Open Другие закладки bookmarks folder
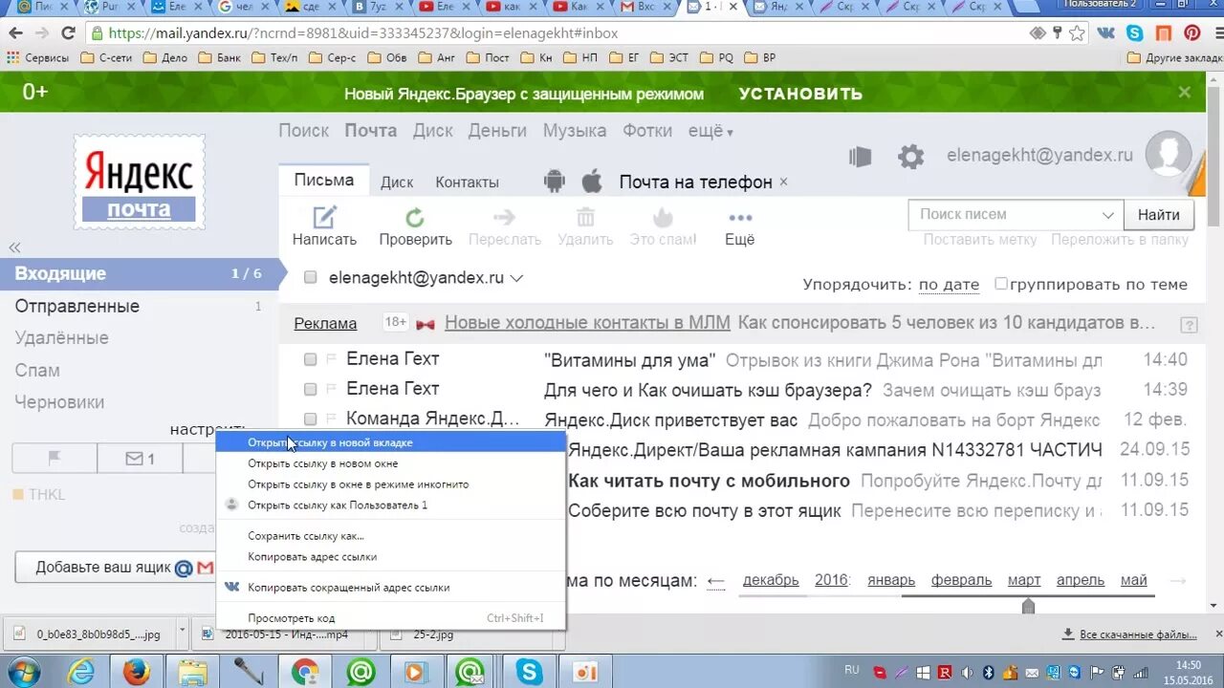The height and width of the screenshot is (688, 1224). pos(1174,57)
